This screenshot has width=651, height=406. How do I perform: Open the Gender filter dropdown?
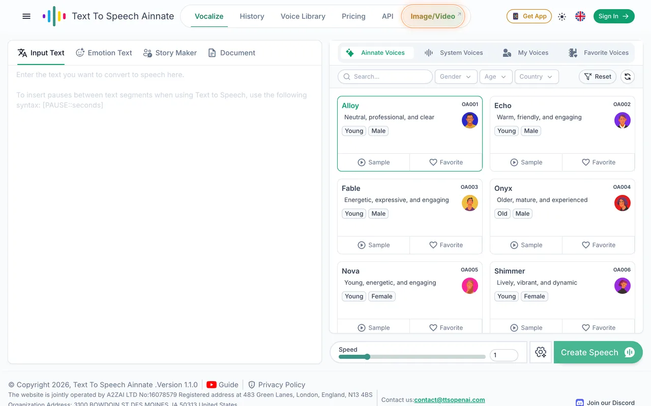point(456,77)
